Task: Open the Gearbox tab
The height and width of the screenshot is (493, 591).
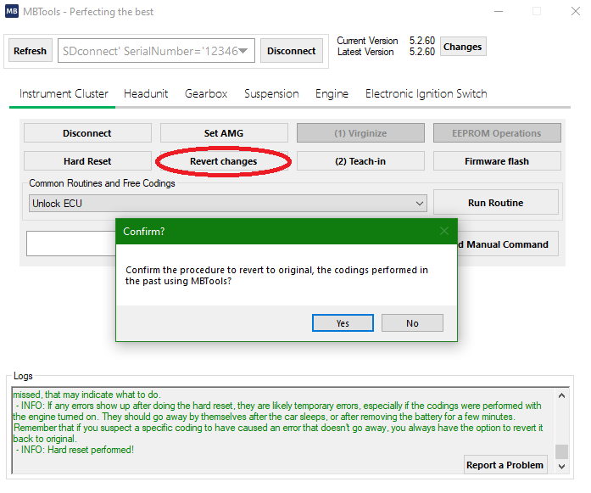Action: [x=206, y=94]
